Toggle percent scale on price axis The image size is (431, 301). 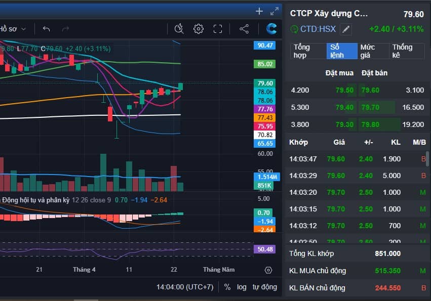click(227, 287)
